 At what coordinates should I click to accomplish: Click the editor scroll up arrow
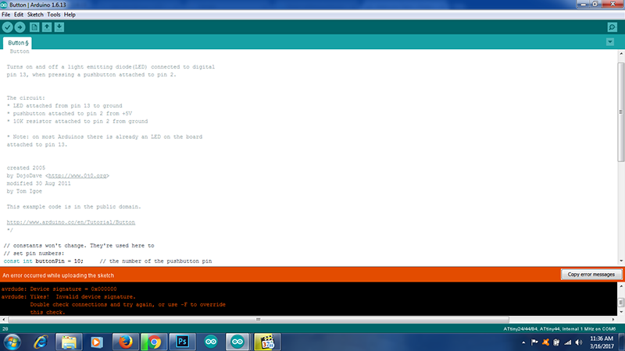(x=621, y=53)
